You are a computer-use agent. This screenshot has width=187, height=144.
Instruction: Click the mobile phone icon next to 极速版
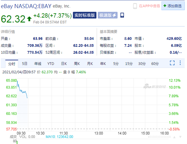122,15
